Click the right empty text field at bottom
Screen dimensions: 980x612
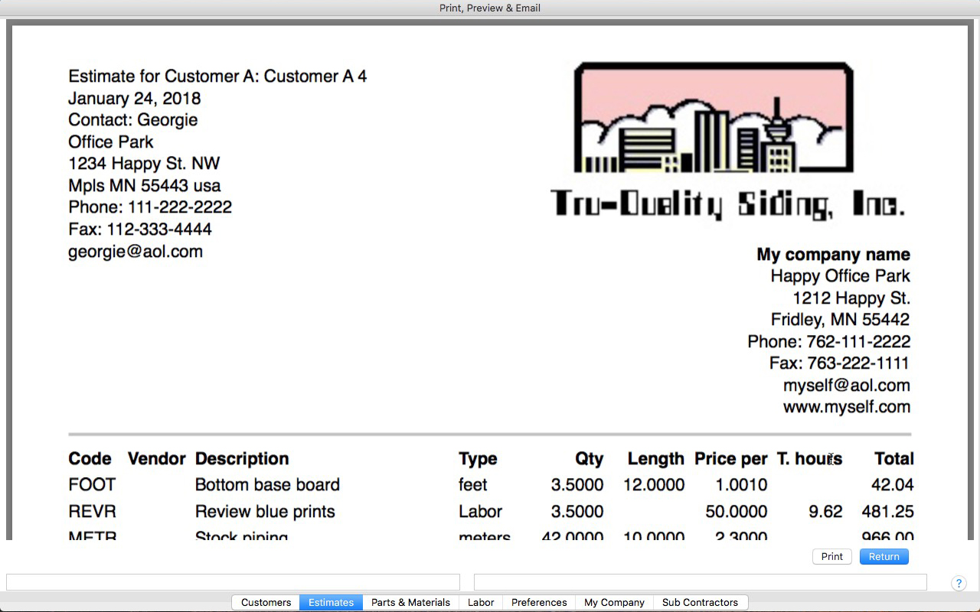700,582
